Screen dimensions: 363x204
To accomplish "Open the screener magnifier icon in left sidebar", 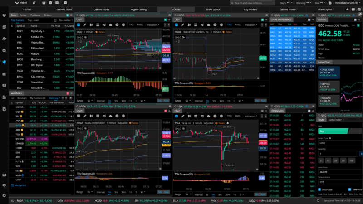I will click(4, 50).
